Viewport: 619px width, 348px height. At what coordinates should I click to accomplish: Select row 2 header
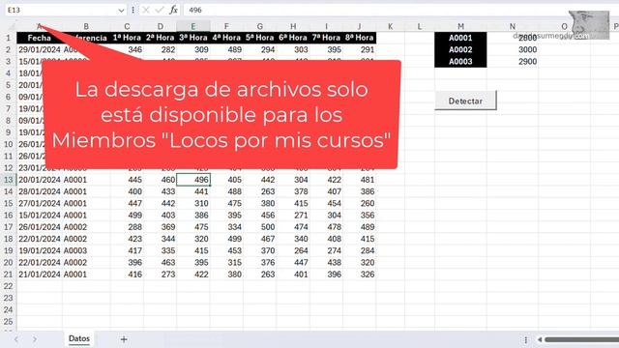[x=9, y=49]
